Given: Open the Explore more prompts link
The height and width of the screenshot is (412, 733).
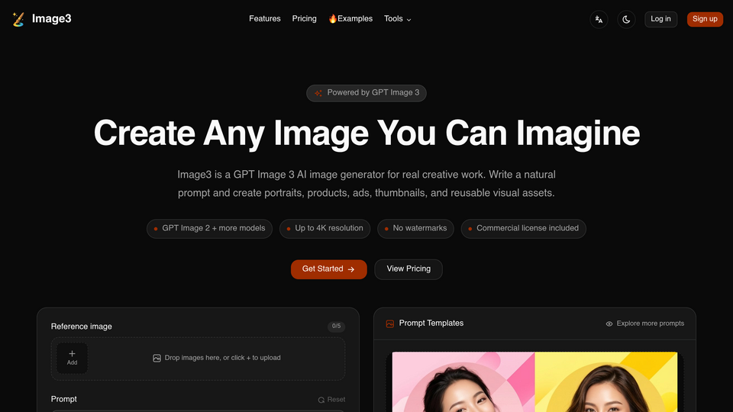Looking at the screenshot, I should point(645,323).
